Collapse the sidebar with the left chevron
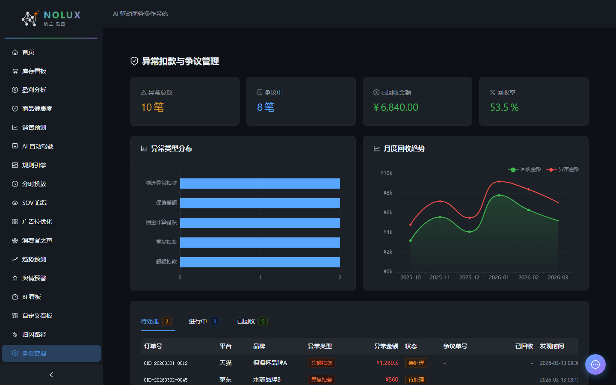Image resolution: width=616 pixels, height=385 pixels. pos(51,375)
